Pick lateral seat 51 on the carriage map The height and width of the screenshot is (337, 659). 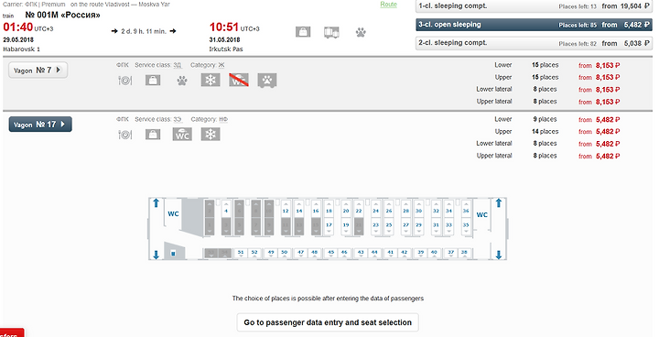point(241,254)
